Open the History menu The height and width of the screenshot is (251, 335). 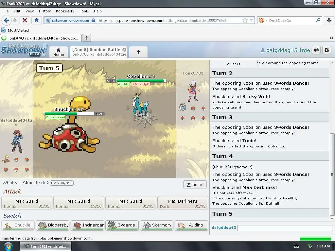(x=44, y=11)
